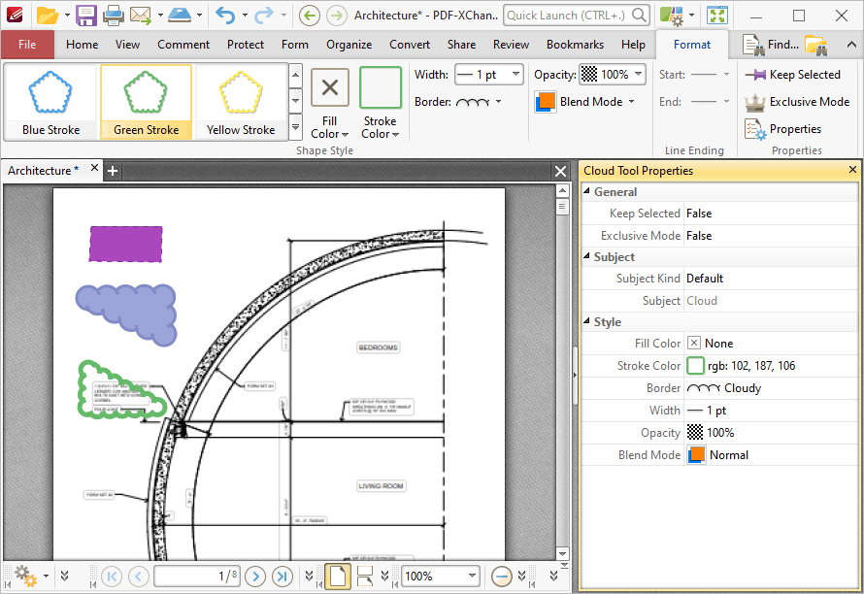Click the Scan icon
The width and height of the screenshot is (864, 594).
(180, 16)
